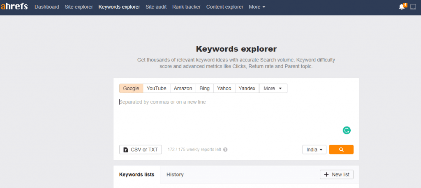
Task: Click the help icon beside weekly reports left
Action: pos(225,149)
